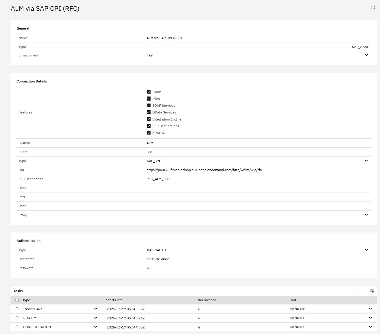380x334 pixels.
Task: Check the select-all tasks header checkbox
Action: pyautogui.click(x=17, y=300)
